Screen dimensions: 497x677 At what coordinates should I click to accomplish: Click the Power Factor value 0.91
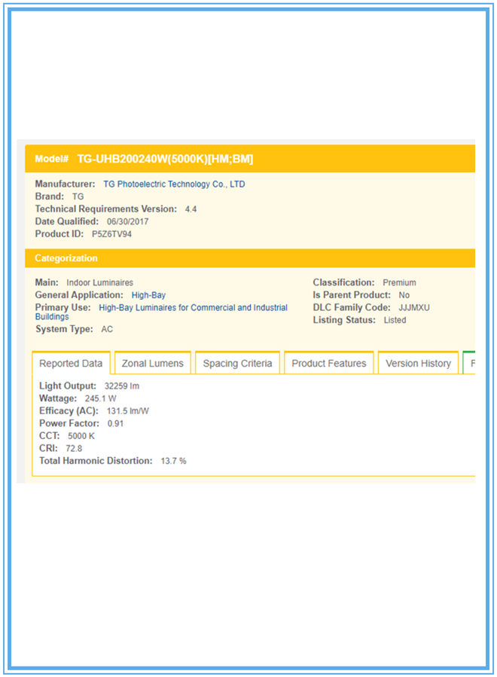coord(115,423)
